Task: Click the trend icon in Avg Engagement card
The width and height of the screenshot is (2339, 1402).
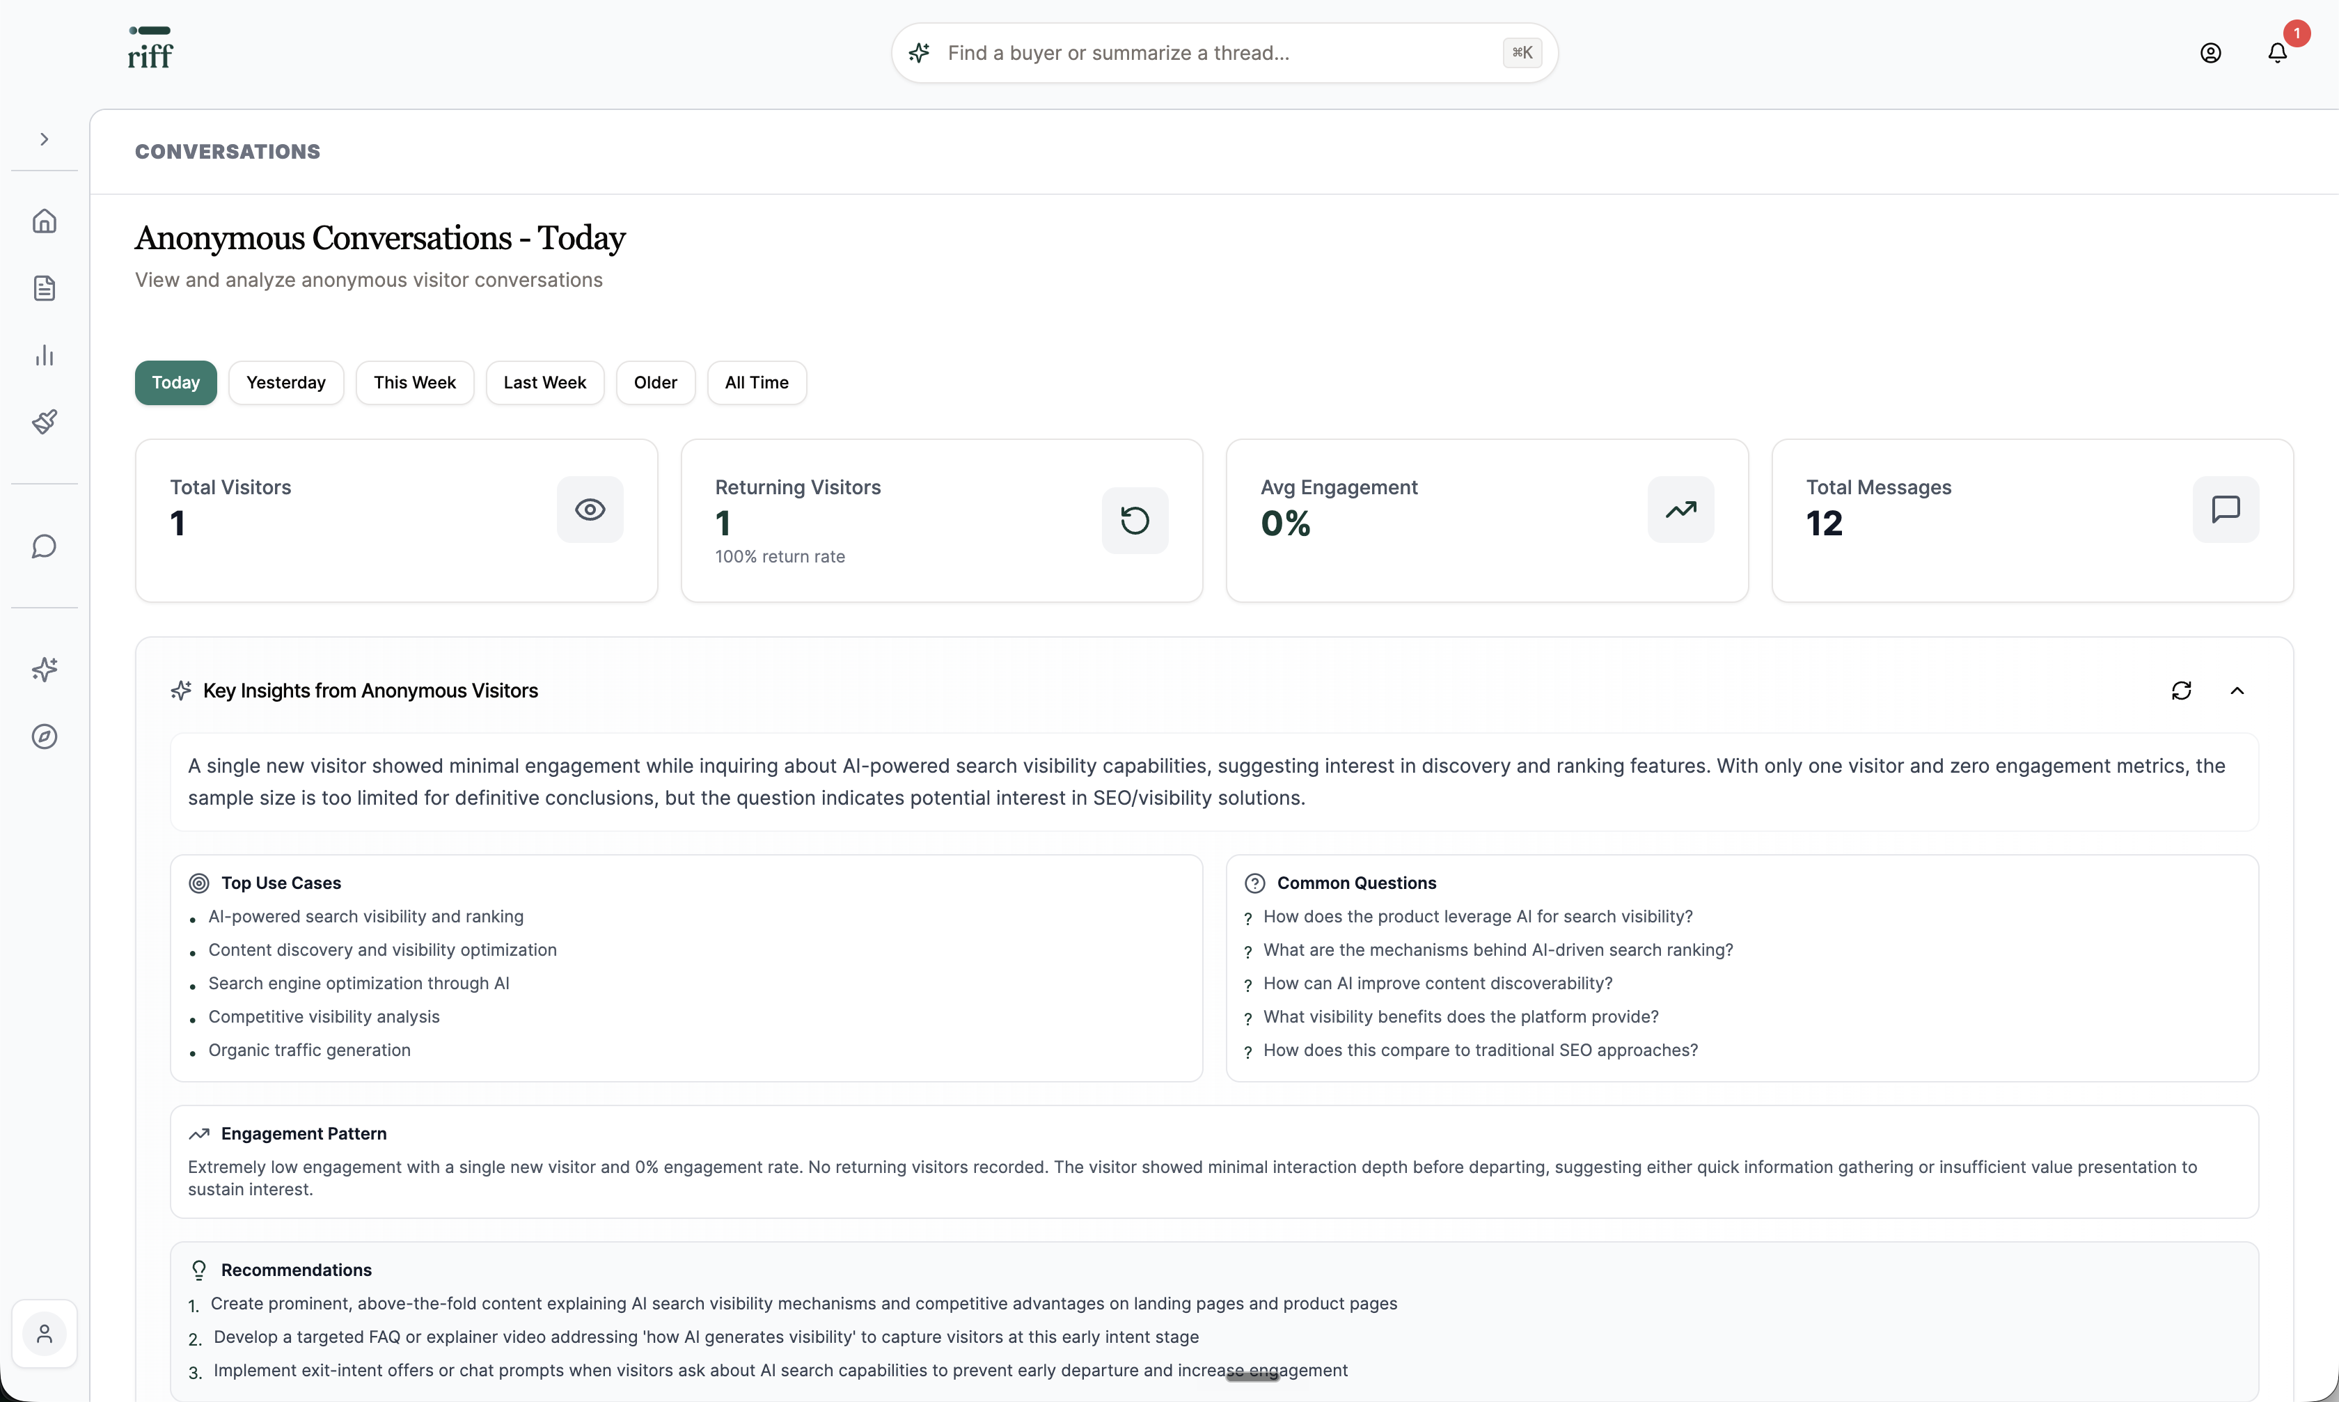Action: (x=1682, y=510)
